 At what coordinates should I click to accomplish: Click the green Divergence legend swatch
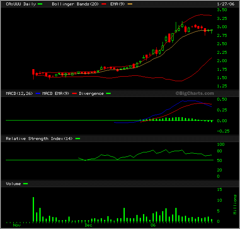(x=108, y=94)
